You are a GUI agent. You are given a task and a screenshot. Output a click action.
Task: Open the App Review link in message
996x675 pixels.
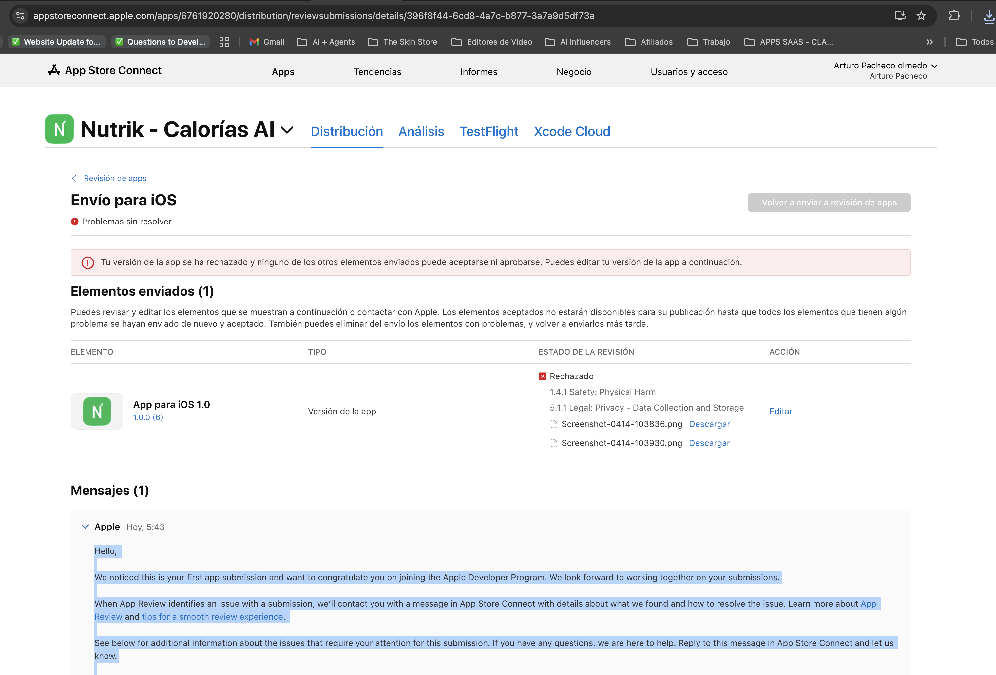868,604
